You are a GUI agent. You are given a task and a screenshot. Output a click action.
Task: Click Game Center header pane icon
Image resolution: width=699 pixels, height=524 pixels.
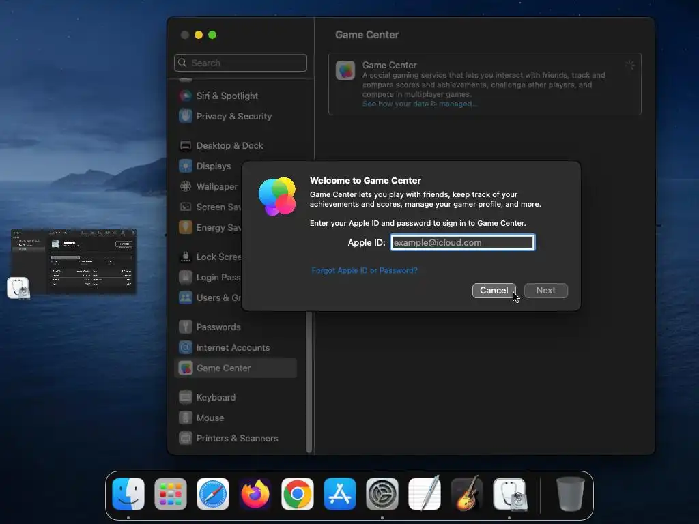click(x=345, y=70)
